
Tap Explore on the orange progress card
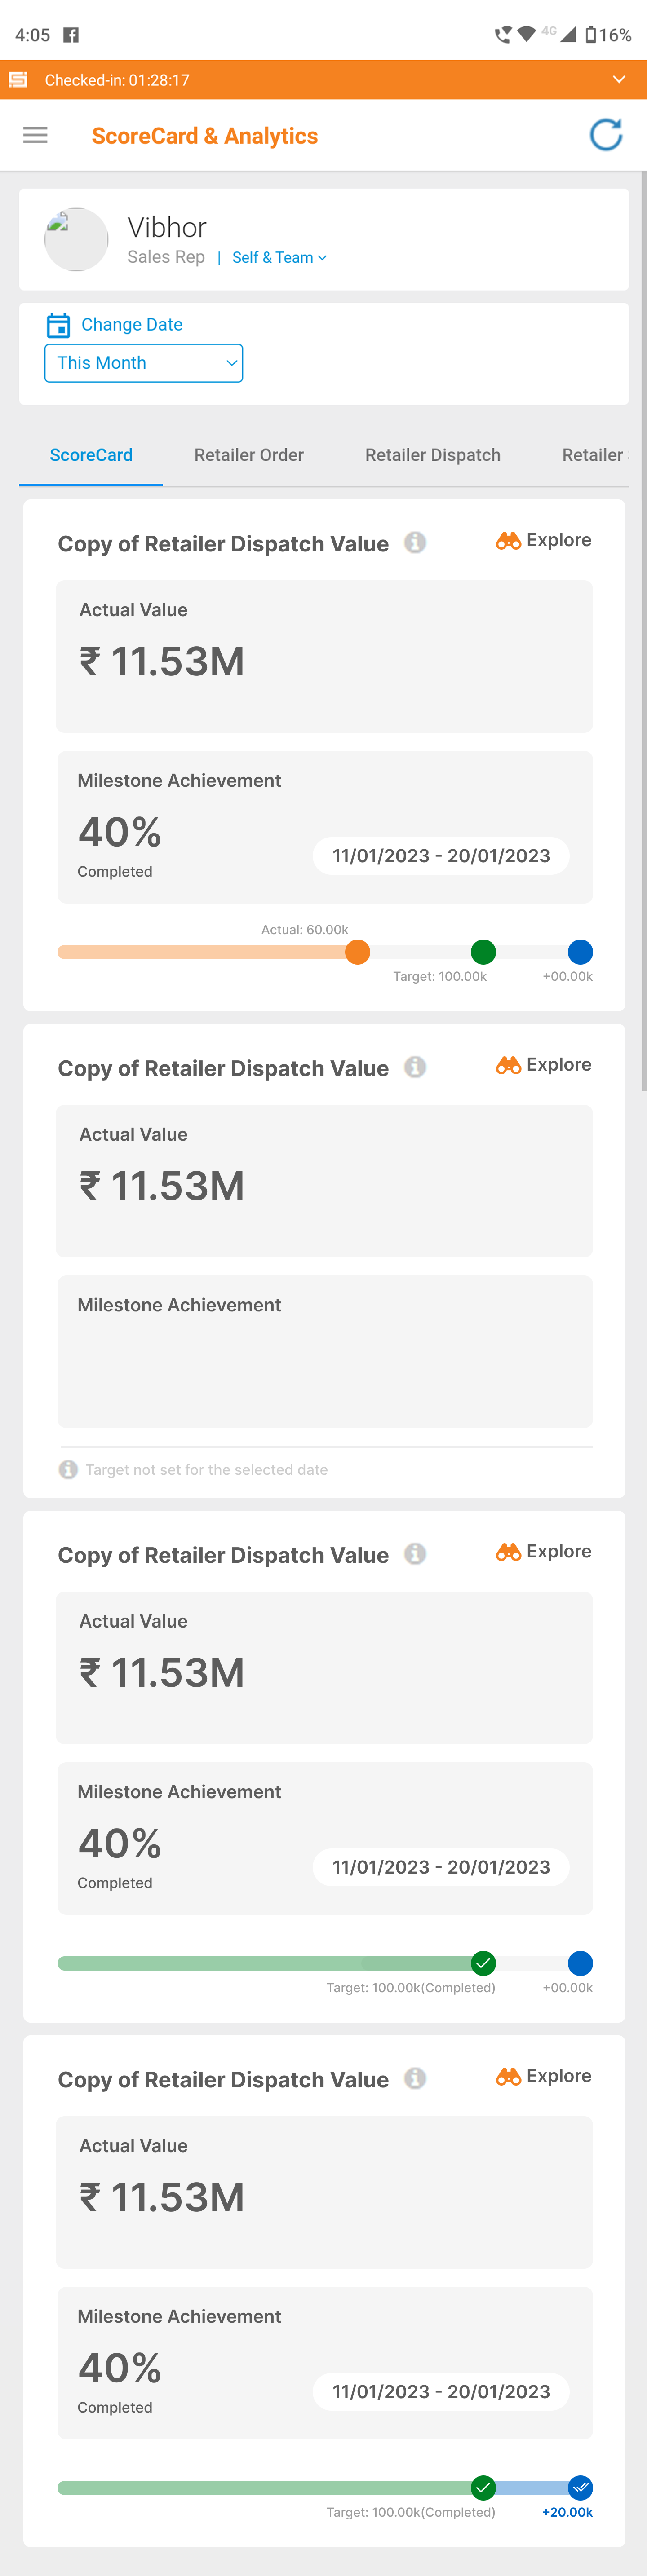coord(544,540)
